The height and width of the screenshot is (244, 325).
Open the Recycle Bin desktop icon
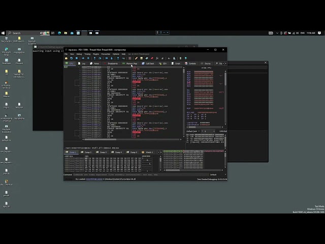[7, 40]
